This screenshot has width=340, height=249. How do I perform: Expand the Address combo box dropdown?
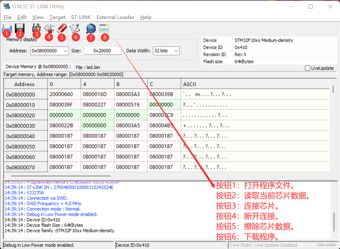pyautogui.click(x=65, y=51)
